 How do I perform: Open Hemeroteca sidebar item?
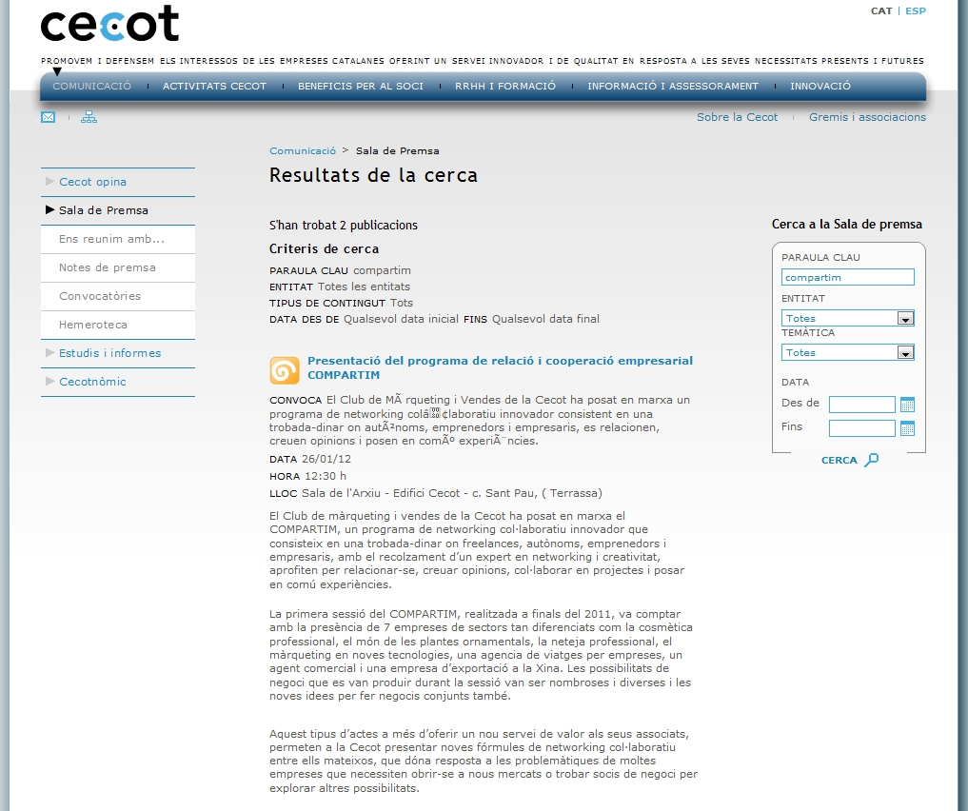(x=93, y=324)
